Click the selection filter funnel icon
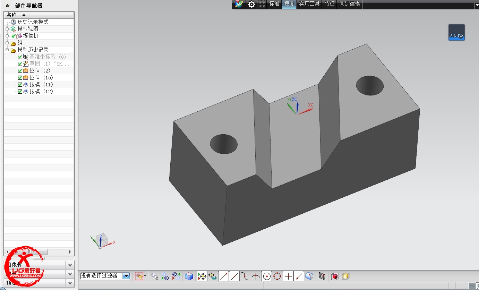The height and width of the screenshot is (290, 479). 139,276
